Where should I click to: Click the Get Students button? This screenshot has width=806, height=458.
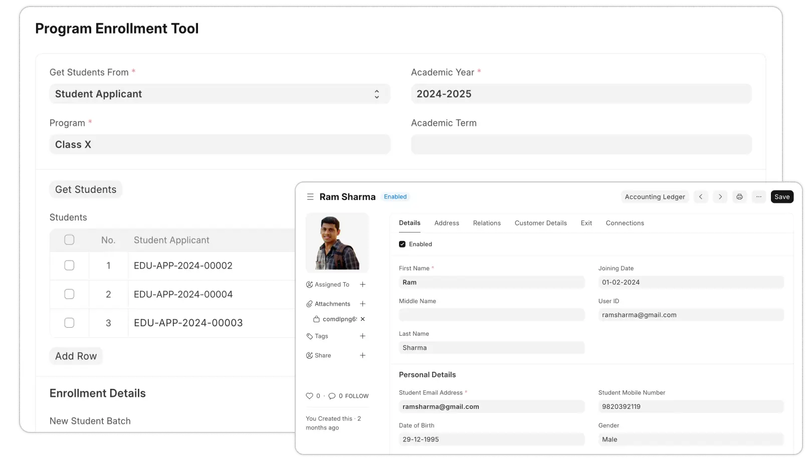pos(86,189)
